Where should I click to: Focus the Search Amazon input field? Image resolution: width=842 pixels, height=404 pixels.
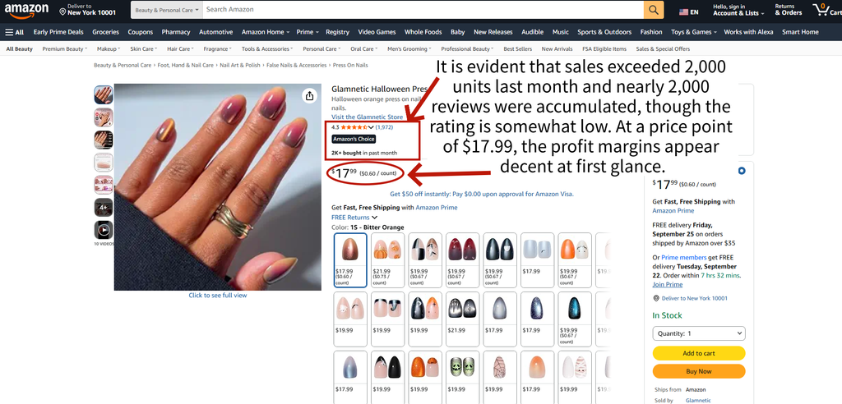pos(423,10)
